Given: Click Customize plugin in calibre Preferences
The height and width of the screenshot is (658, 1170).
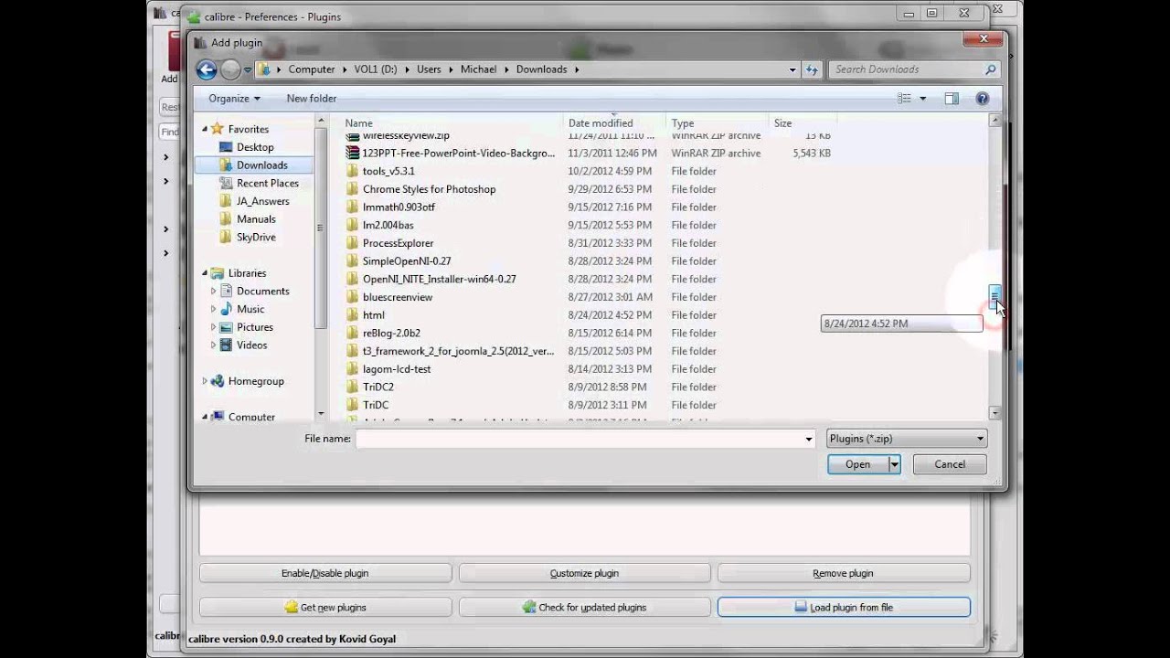Looking at the screenshot, I should click(x=584, y=573).
